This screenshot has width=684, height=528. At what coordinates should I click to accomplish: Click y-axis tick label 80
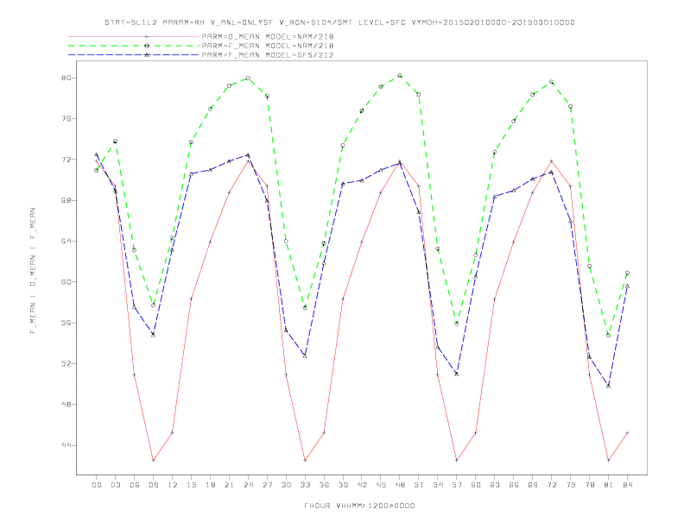pyautogui.click(x=67, y=78)
